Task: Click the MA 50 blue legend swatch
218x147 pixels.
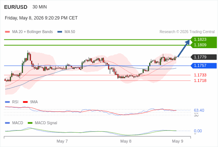Action: tap(60, 32)
